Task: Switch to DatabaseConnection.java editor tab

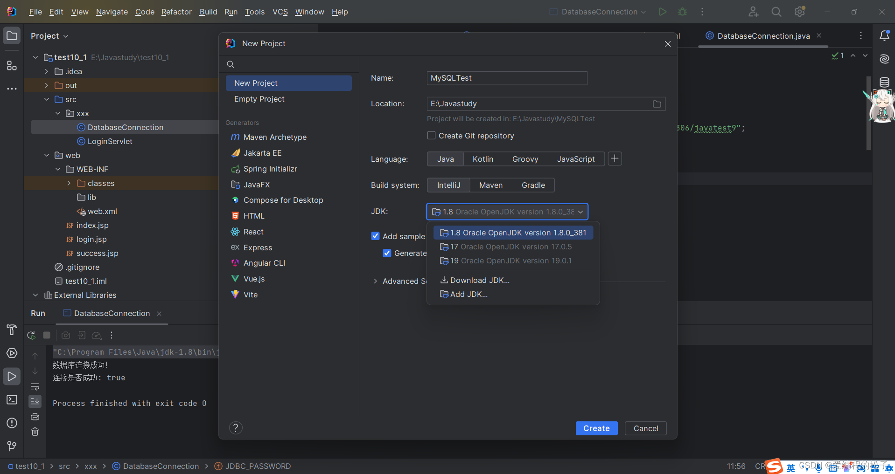Action: [763, 36]
